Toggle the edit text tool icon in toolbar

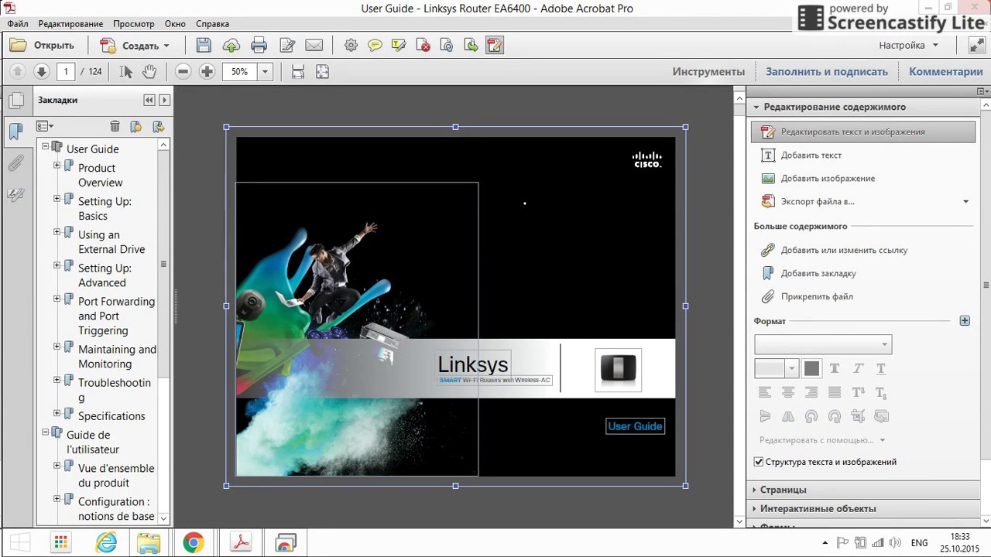pos(494,46)
